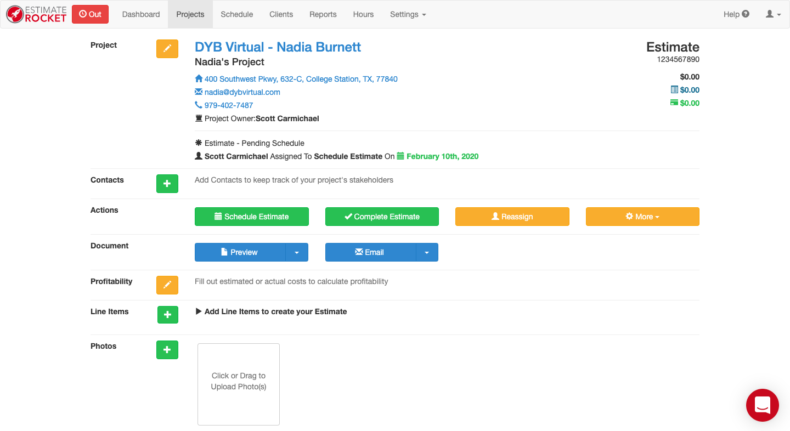Open the Reports tab
This screenshot has width=790, height=431.
click(x=323, y=14)
